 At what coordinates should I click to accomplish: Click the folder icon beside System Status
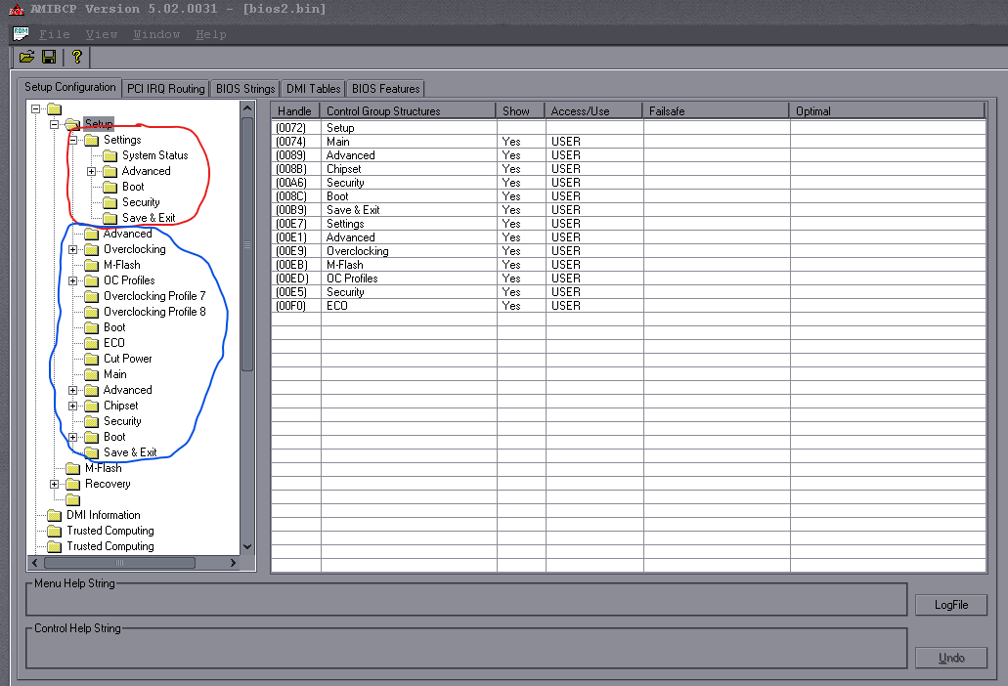(110, 155)
